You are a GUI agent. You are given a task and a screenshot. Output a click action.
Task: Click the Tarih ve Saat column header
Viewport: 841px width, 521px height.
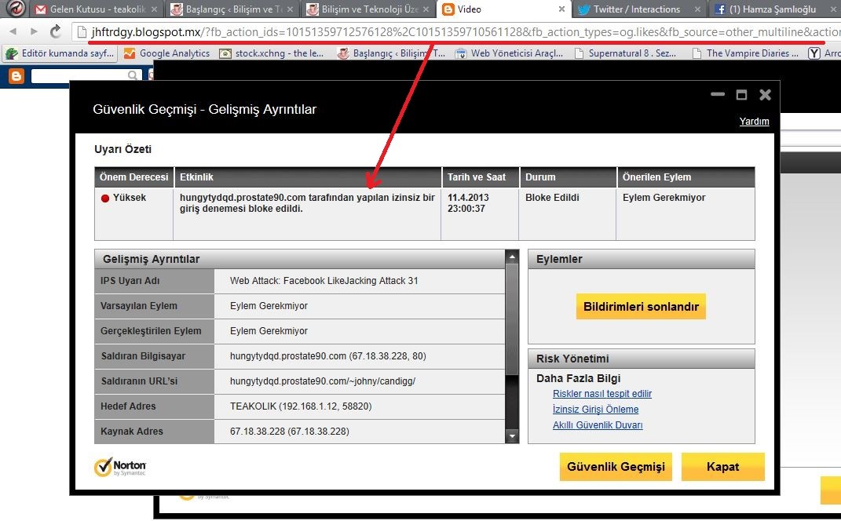click(x=481, y=177)
